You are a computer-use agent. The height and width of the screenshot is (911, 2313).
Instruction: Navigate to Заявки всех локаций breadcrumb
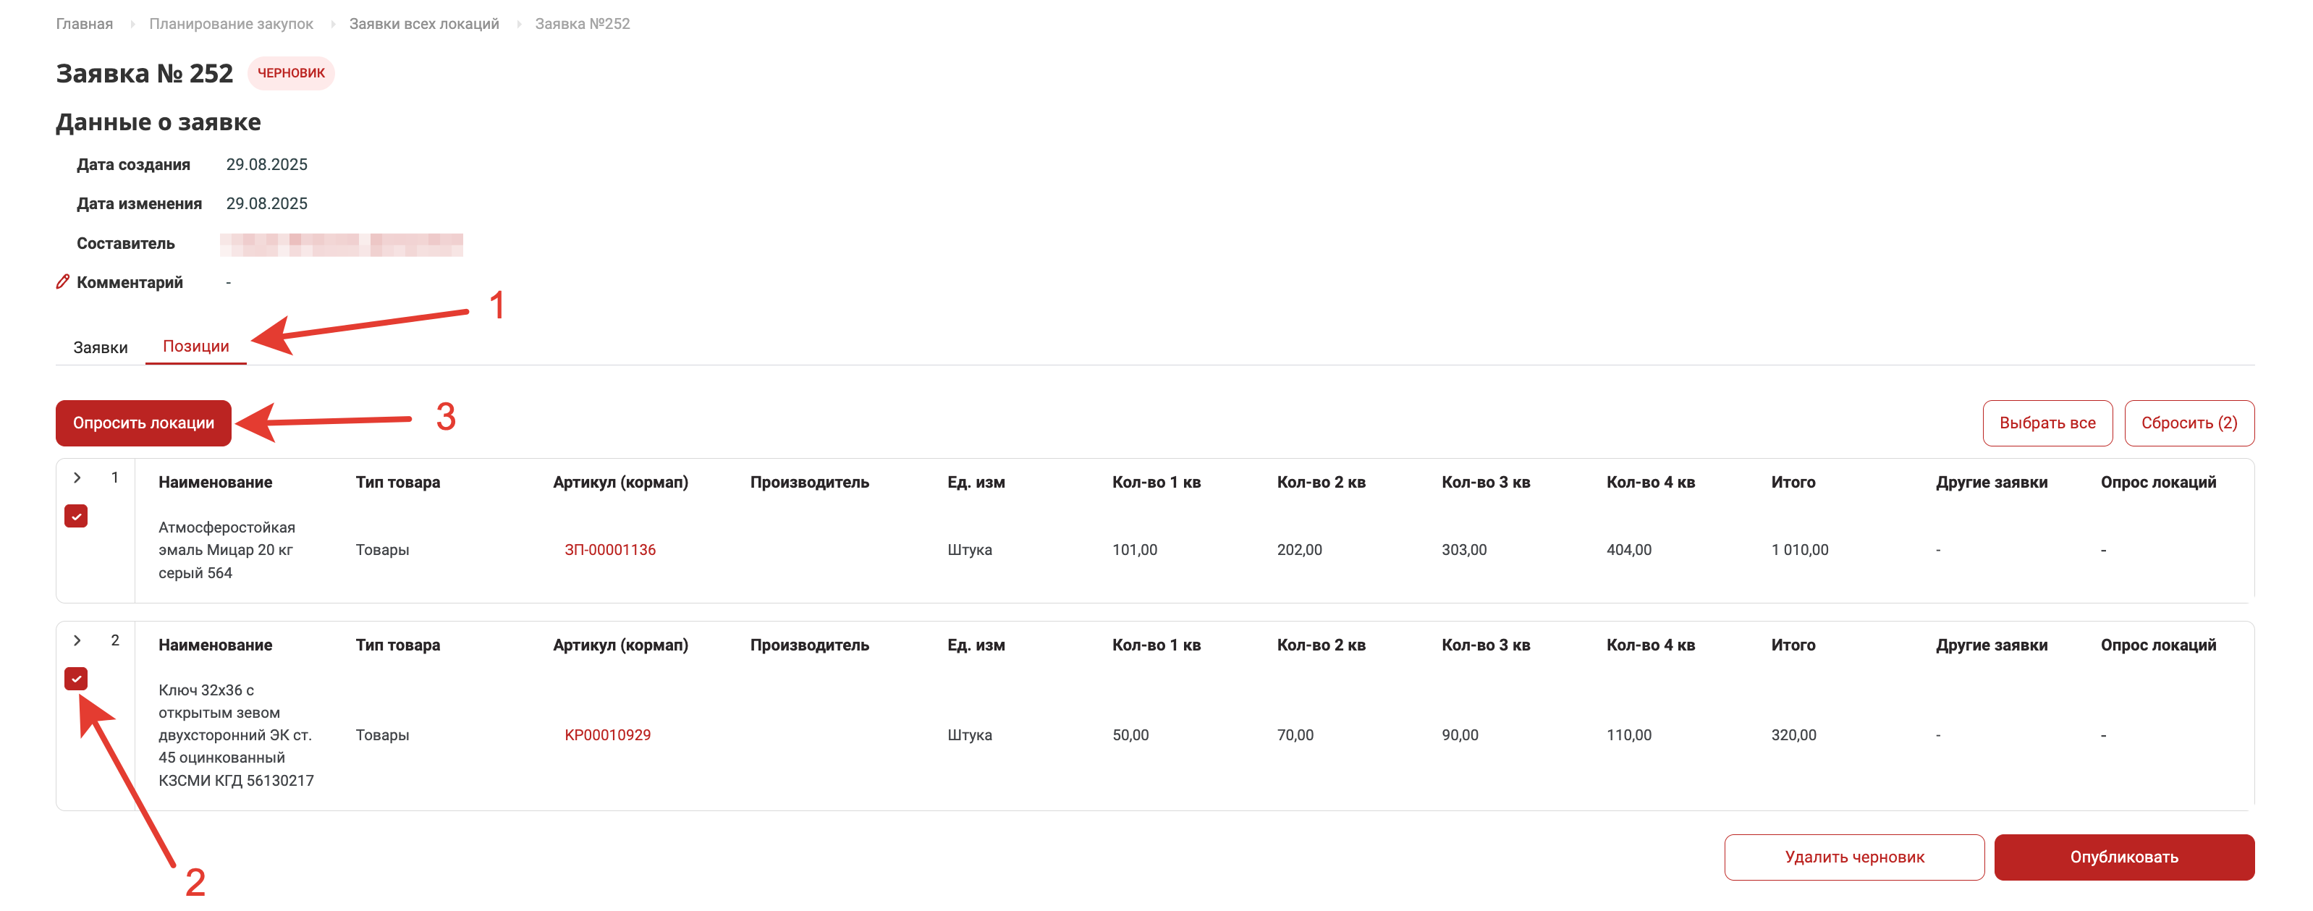coord(424,24)
